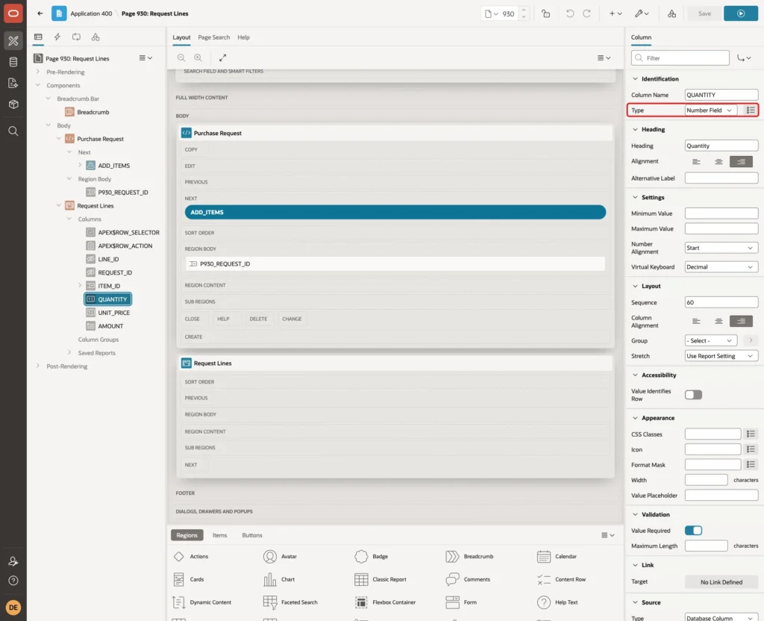
Task: Zoom out the layout view
Action: pos(181,58)
